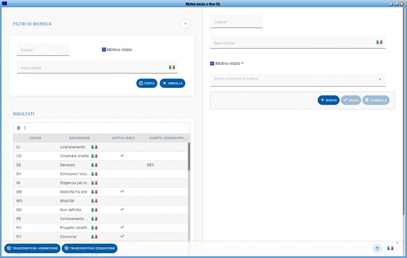The width and height of the screenshot is (407, 258).
Task: Click the flag icon in right Descrizione field
Action: pos(379,42)
